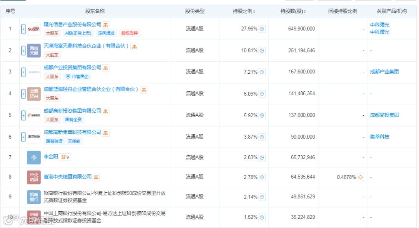Click the 蓝海轻舟 logo tile
This screenshot has height=228, width=419.
pos(34,94)
